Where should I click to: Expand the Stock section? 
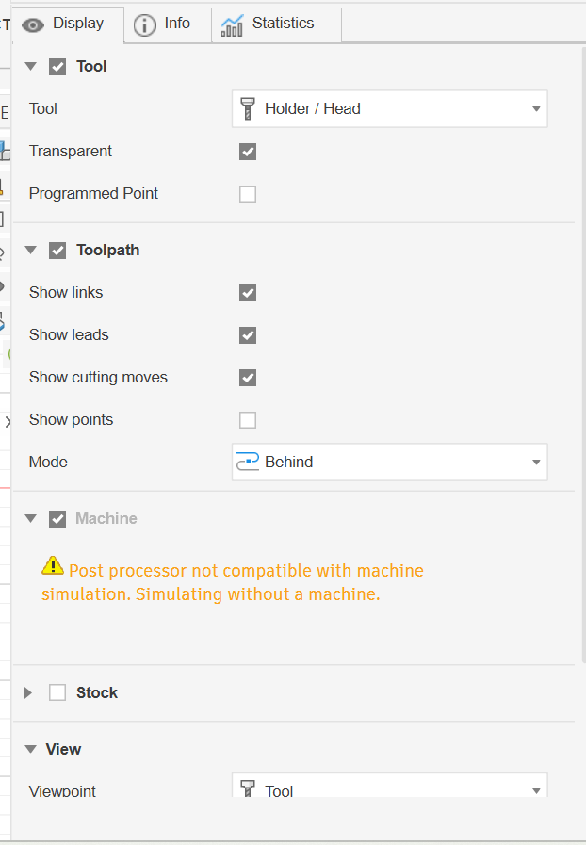[x=28, y=693]
